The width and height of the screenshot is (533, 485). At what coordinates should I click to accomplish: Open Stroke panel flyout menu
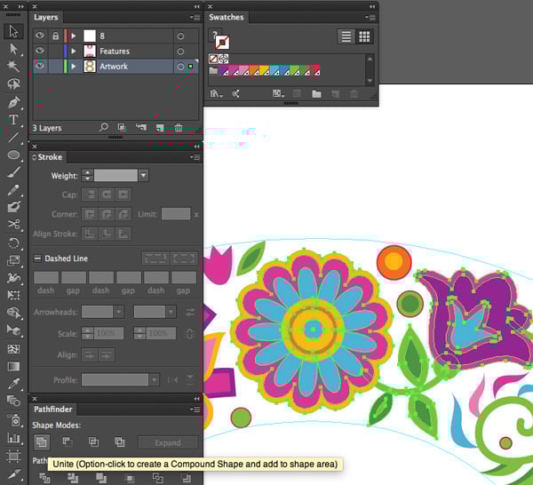pos(195,157)
